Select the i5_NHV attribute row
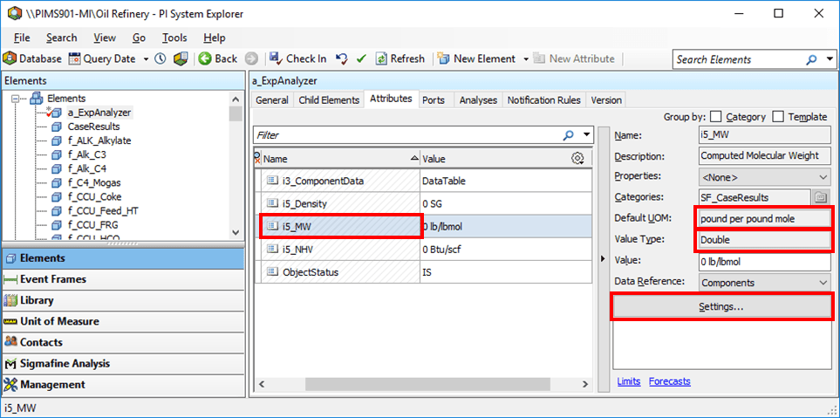Screen dimensions: 840x418 423,250
